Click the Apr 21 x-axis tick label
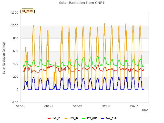 click(x=20, y=106)
